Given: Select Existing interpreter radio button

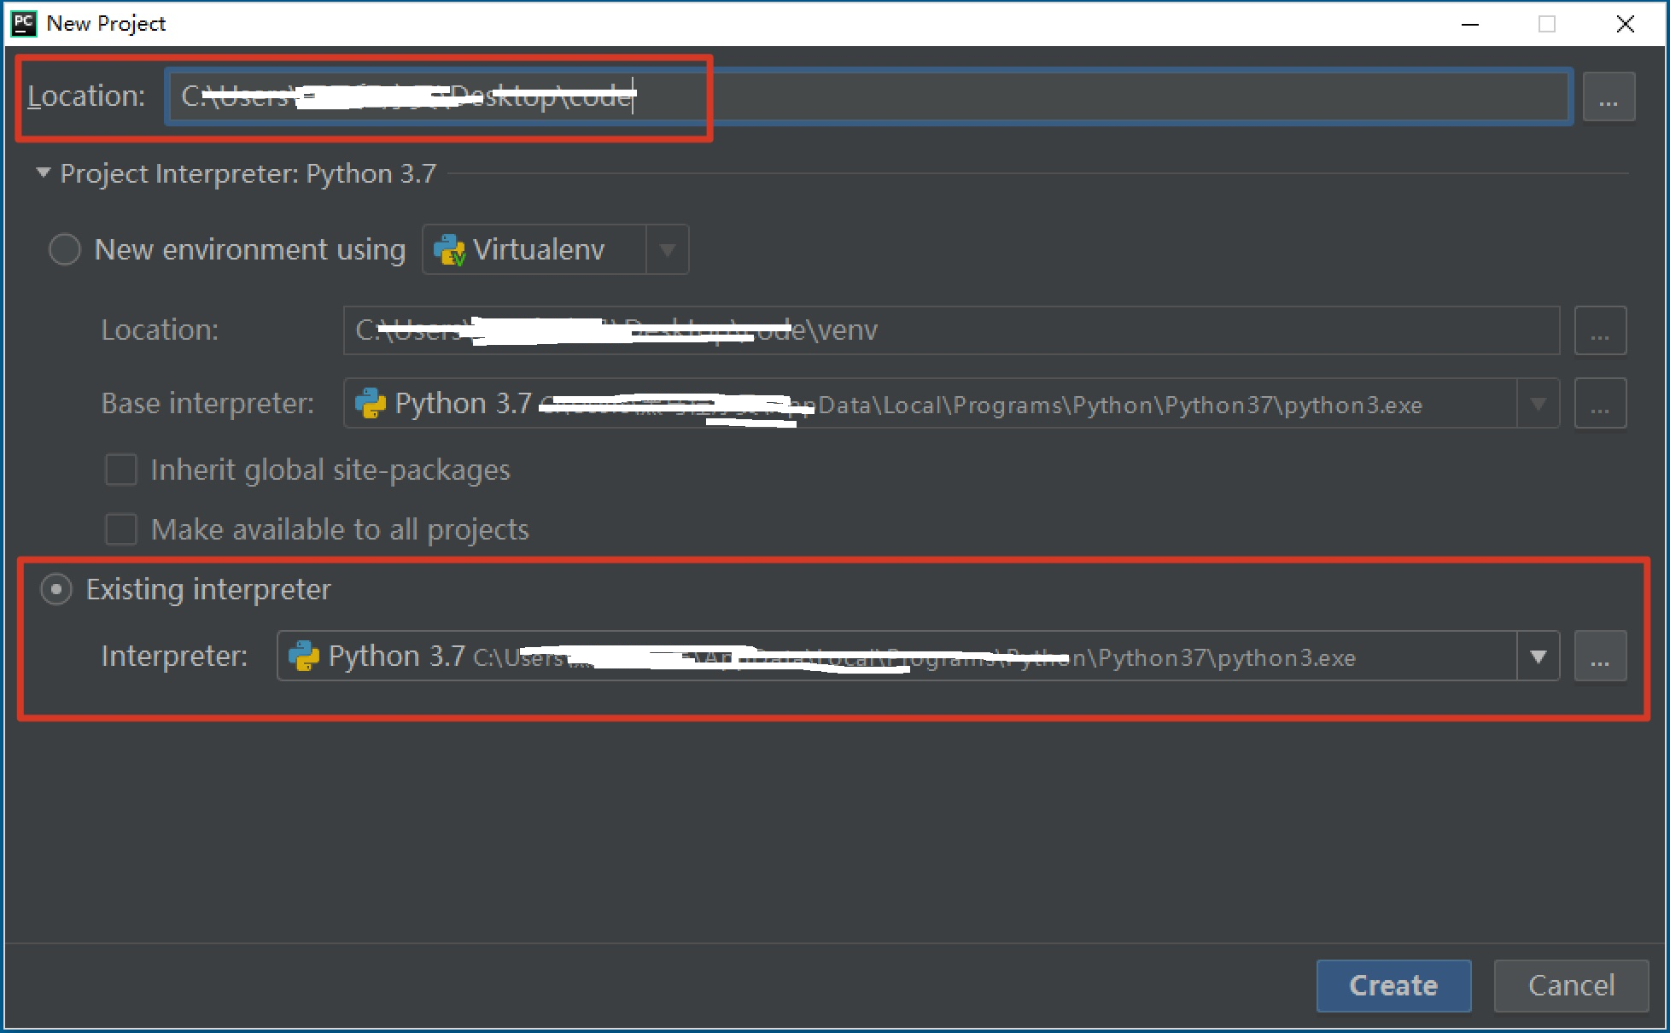Looking at the screenshot, I should point(56,590).
